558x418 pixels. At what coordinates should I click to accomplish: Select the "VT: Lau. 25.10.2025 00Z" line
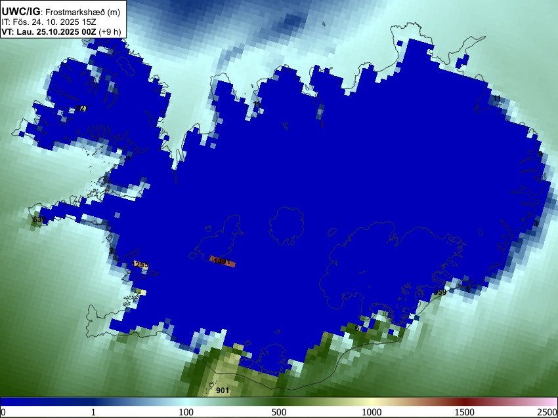point(49,31)
